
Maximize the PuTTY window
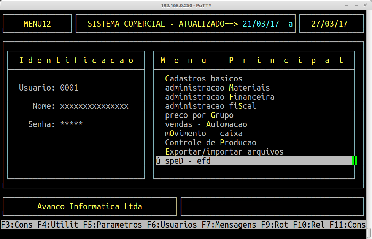[356, 5]
